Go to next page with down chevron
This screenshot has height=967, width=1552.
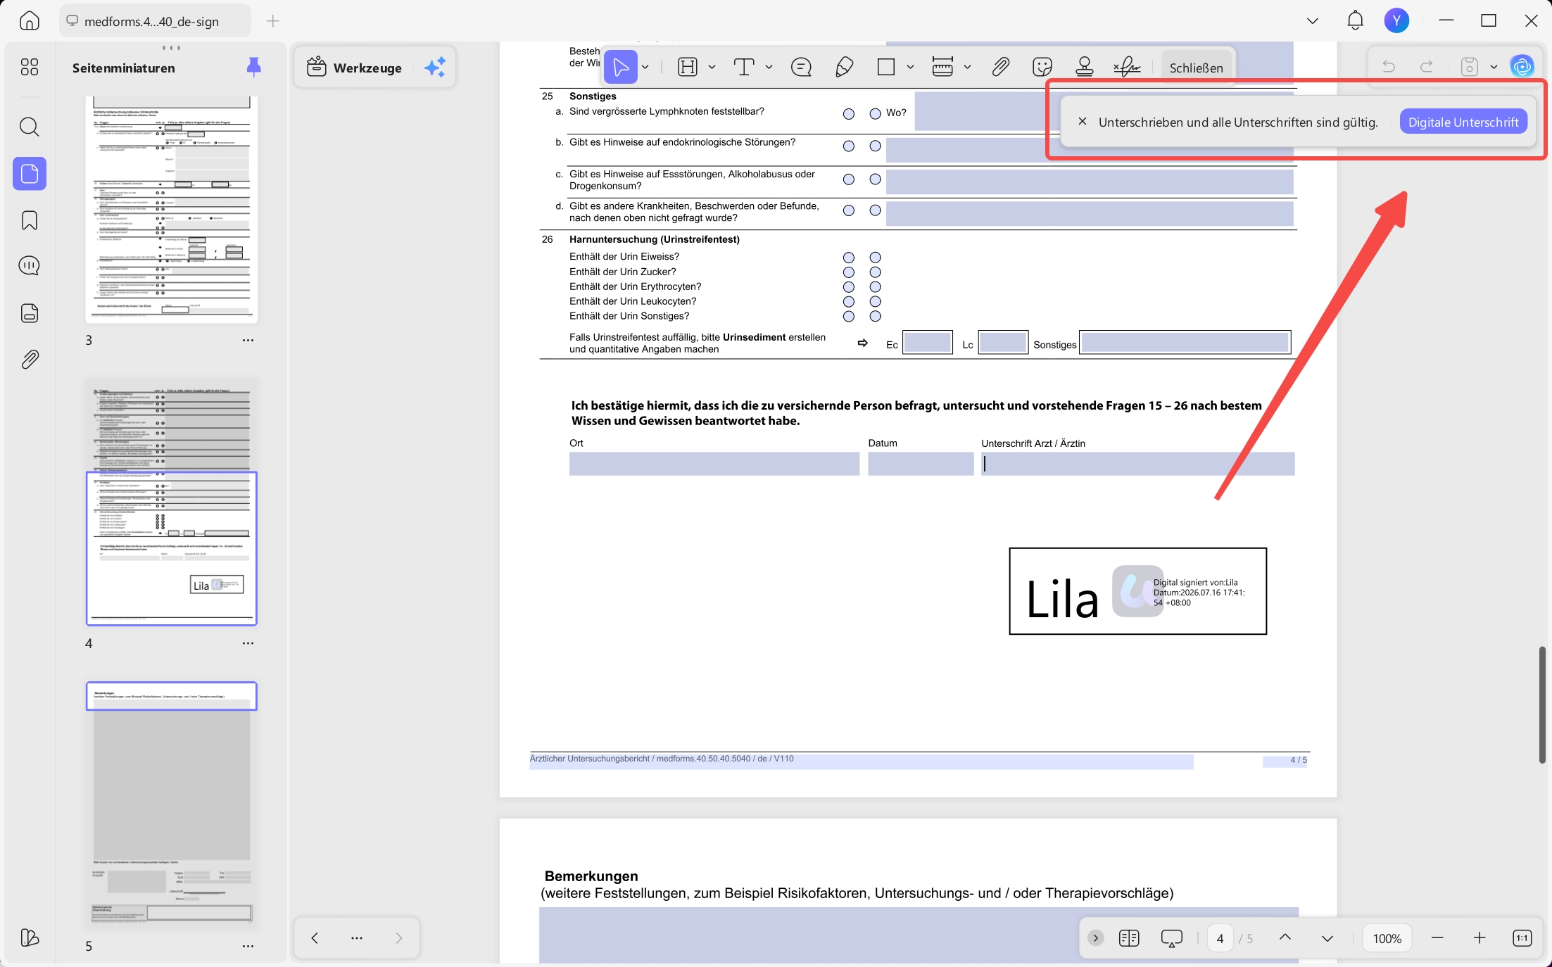tap(1327, 937)
